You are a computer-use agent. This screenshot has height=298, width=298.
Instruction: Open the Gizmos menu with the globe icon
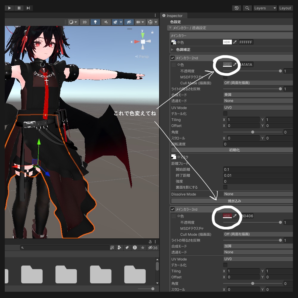(150, 22)
